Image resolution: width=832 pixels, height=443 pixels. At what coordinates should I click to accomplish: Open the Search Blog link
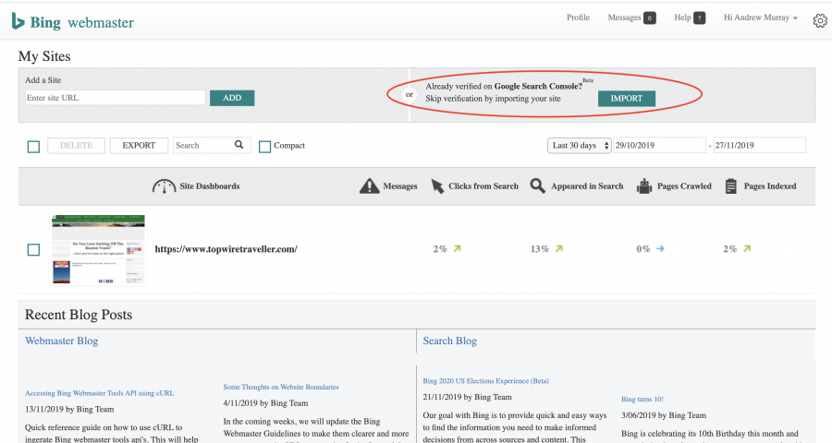[x=449, y=341]
